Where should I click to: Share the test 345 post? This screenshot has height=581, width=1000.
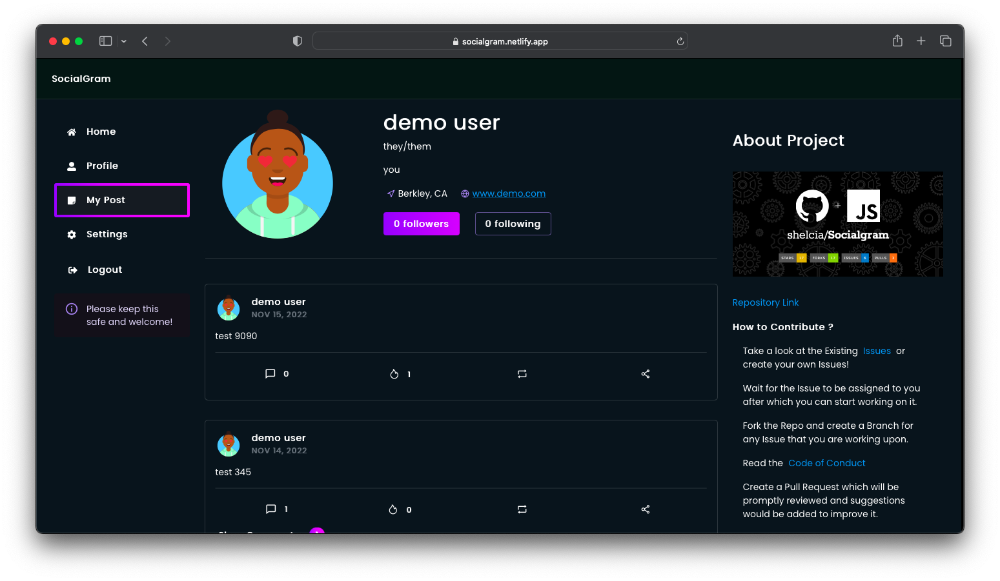coord(645,509)
